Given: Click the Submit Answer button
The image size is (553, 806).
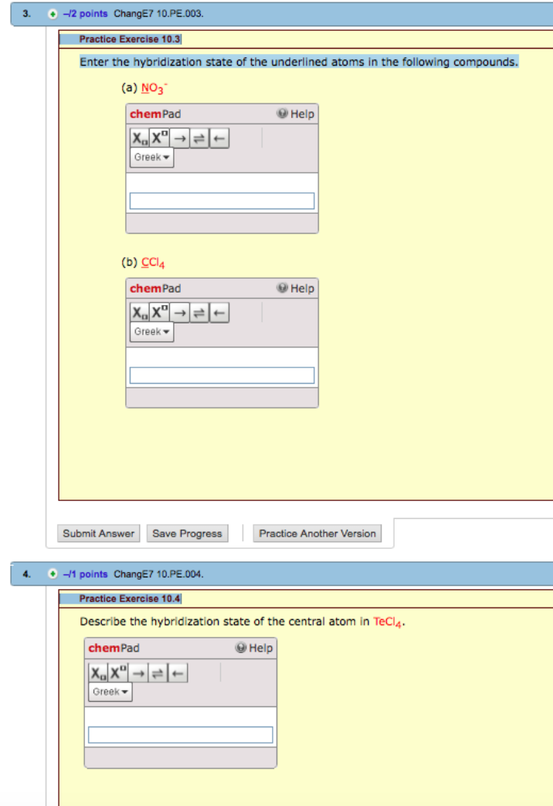Looking at the screenshot, I should [x=99, y=533].
